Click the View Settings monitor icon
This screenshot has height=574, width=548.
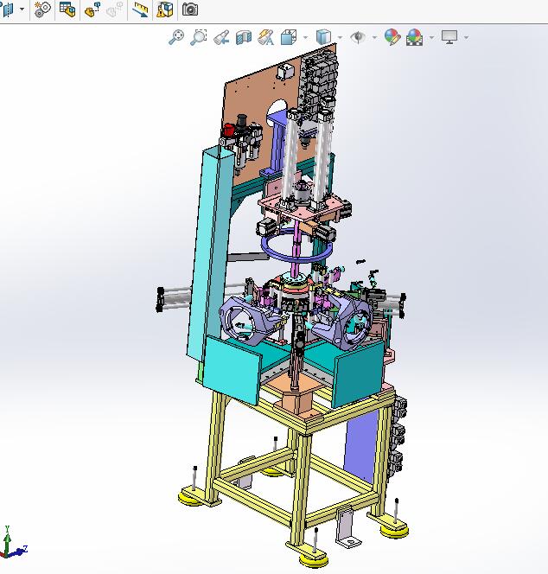[x=449, y=37]
